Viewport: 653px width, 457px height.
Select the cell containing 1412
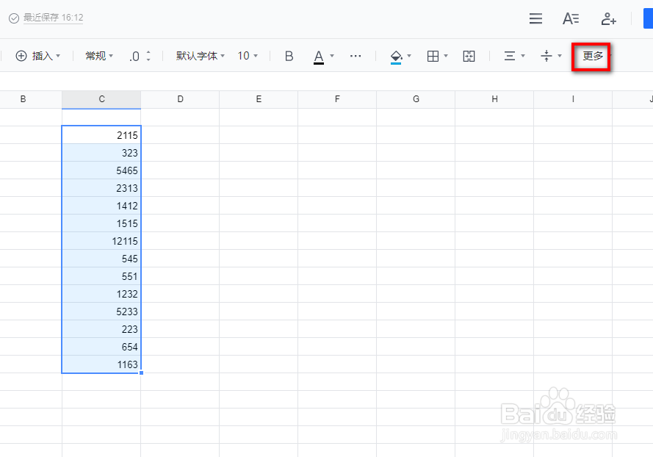tap(101, 206)
